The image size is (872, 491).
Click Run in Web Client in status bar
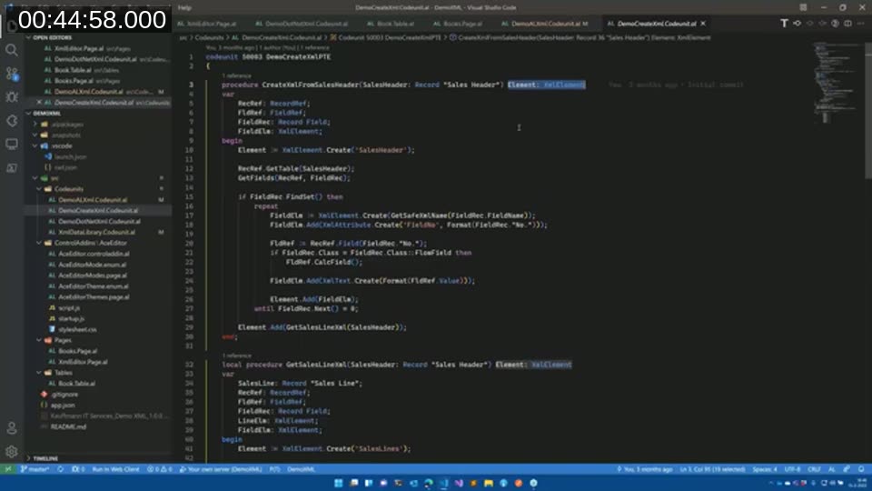(115, 469)
